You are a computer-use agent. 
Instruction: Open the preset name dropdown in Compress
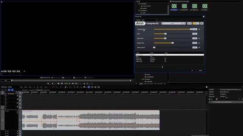tap(172, 23)
